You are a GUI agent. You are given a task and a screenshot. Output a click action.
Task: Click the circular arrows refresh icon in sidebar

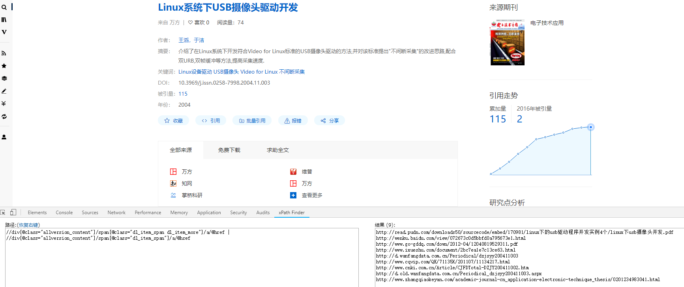click(x=4, y=117)
